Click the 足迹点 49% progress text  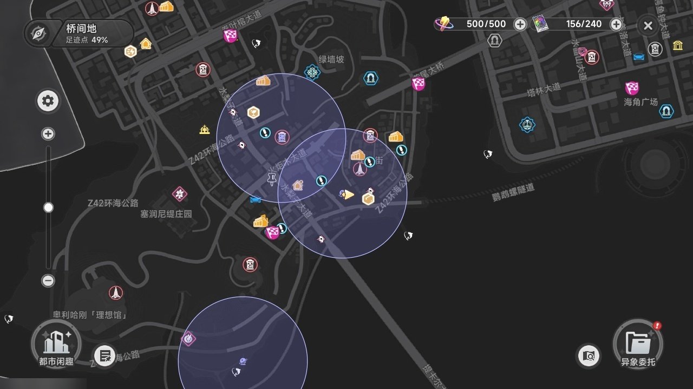tap(87, 40)
